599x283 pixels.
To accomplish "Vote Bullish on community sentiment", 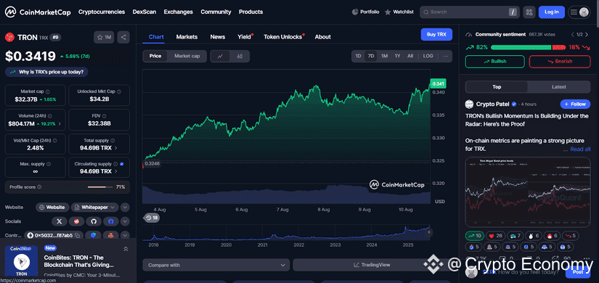I will coord(494,62).
